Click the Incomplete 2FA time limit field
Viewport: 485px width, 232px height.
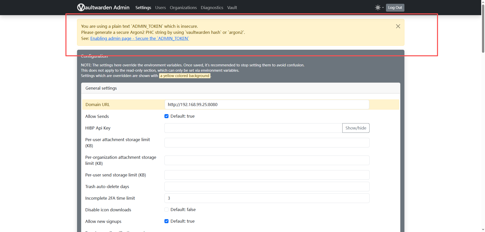[266, 198]
